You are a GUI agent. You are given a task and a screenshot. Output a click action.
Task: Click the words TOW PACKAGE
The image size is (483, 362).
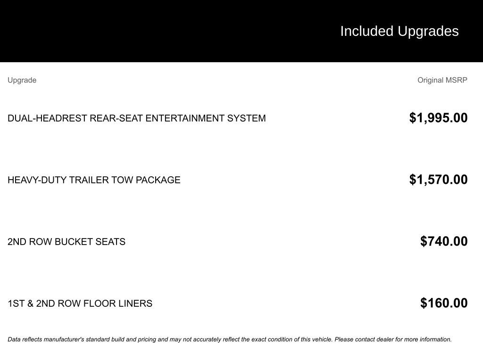tap(158, 180)
